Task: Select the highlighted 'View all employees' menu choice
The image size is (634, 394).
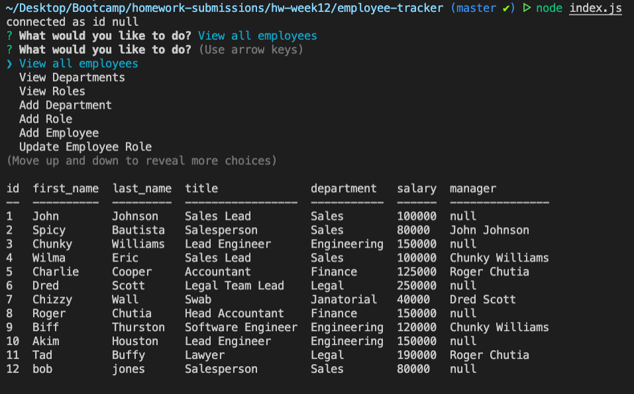Action: point(78,64)
